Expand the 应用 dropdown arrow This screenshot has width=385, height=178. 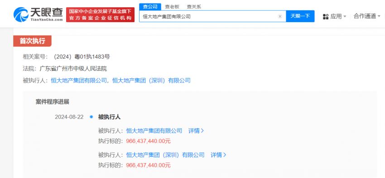tap(345, 17)
